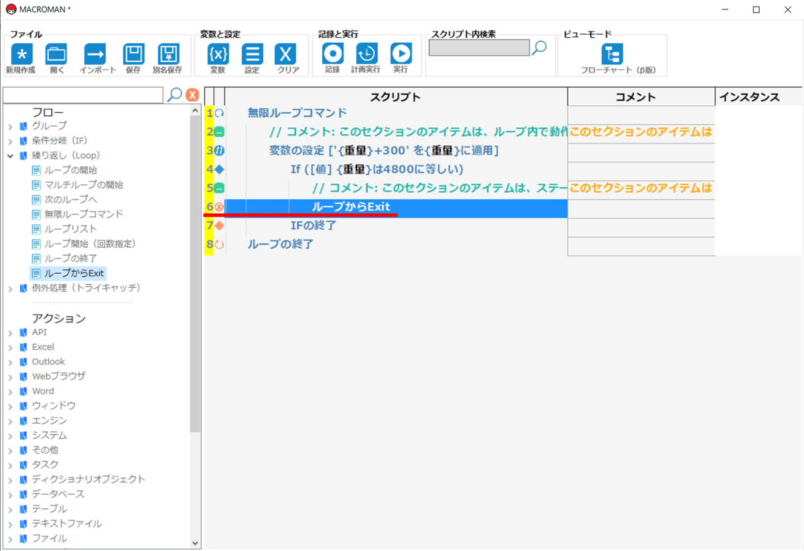Start recording with the 記録 icon
This screenshot has height=551, width=804.
332,55
